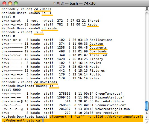Click the scrollbar up arrow

[147, 113]
